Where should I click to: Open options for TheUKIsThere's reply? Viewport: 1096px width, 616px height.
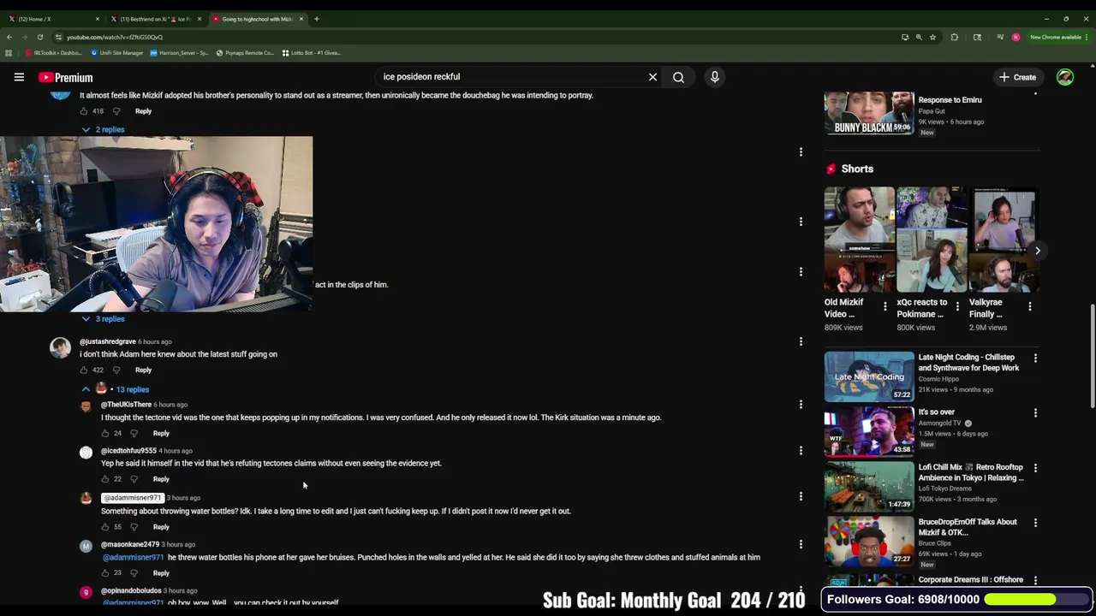coord(801,405)
